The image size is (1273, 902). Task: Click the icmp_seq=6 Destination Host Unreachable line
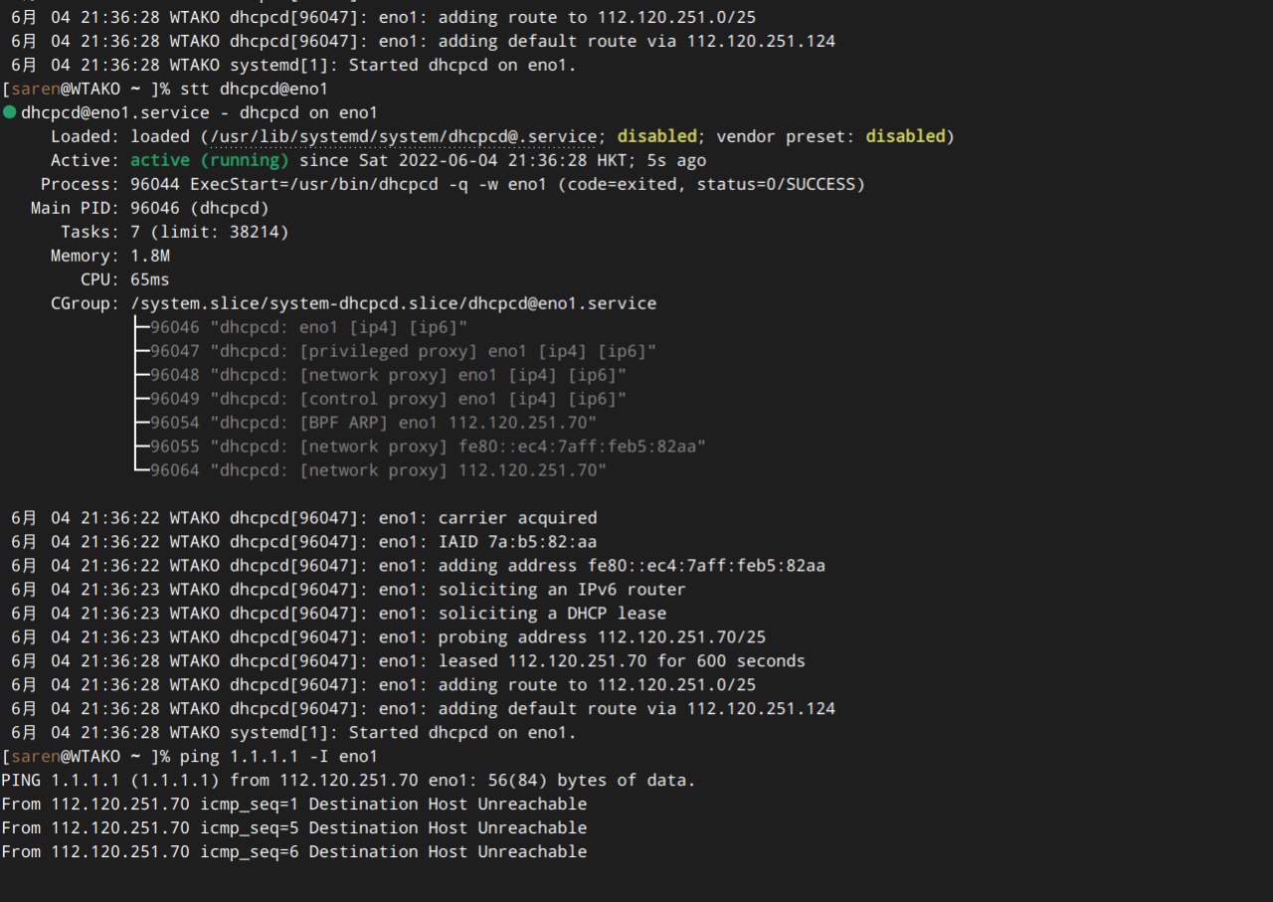[294, 852]
